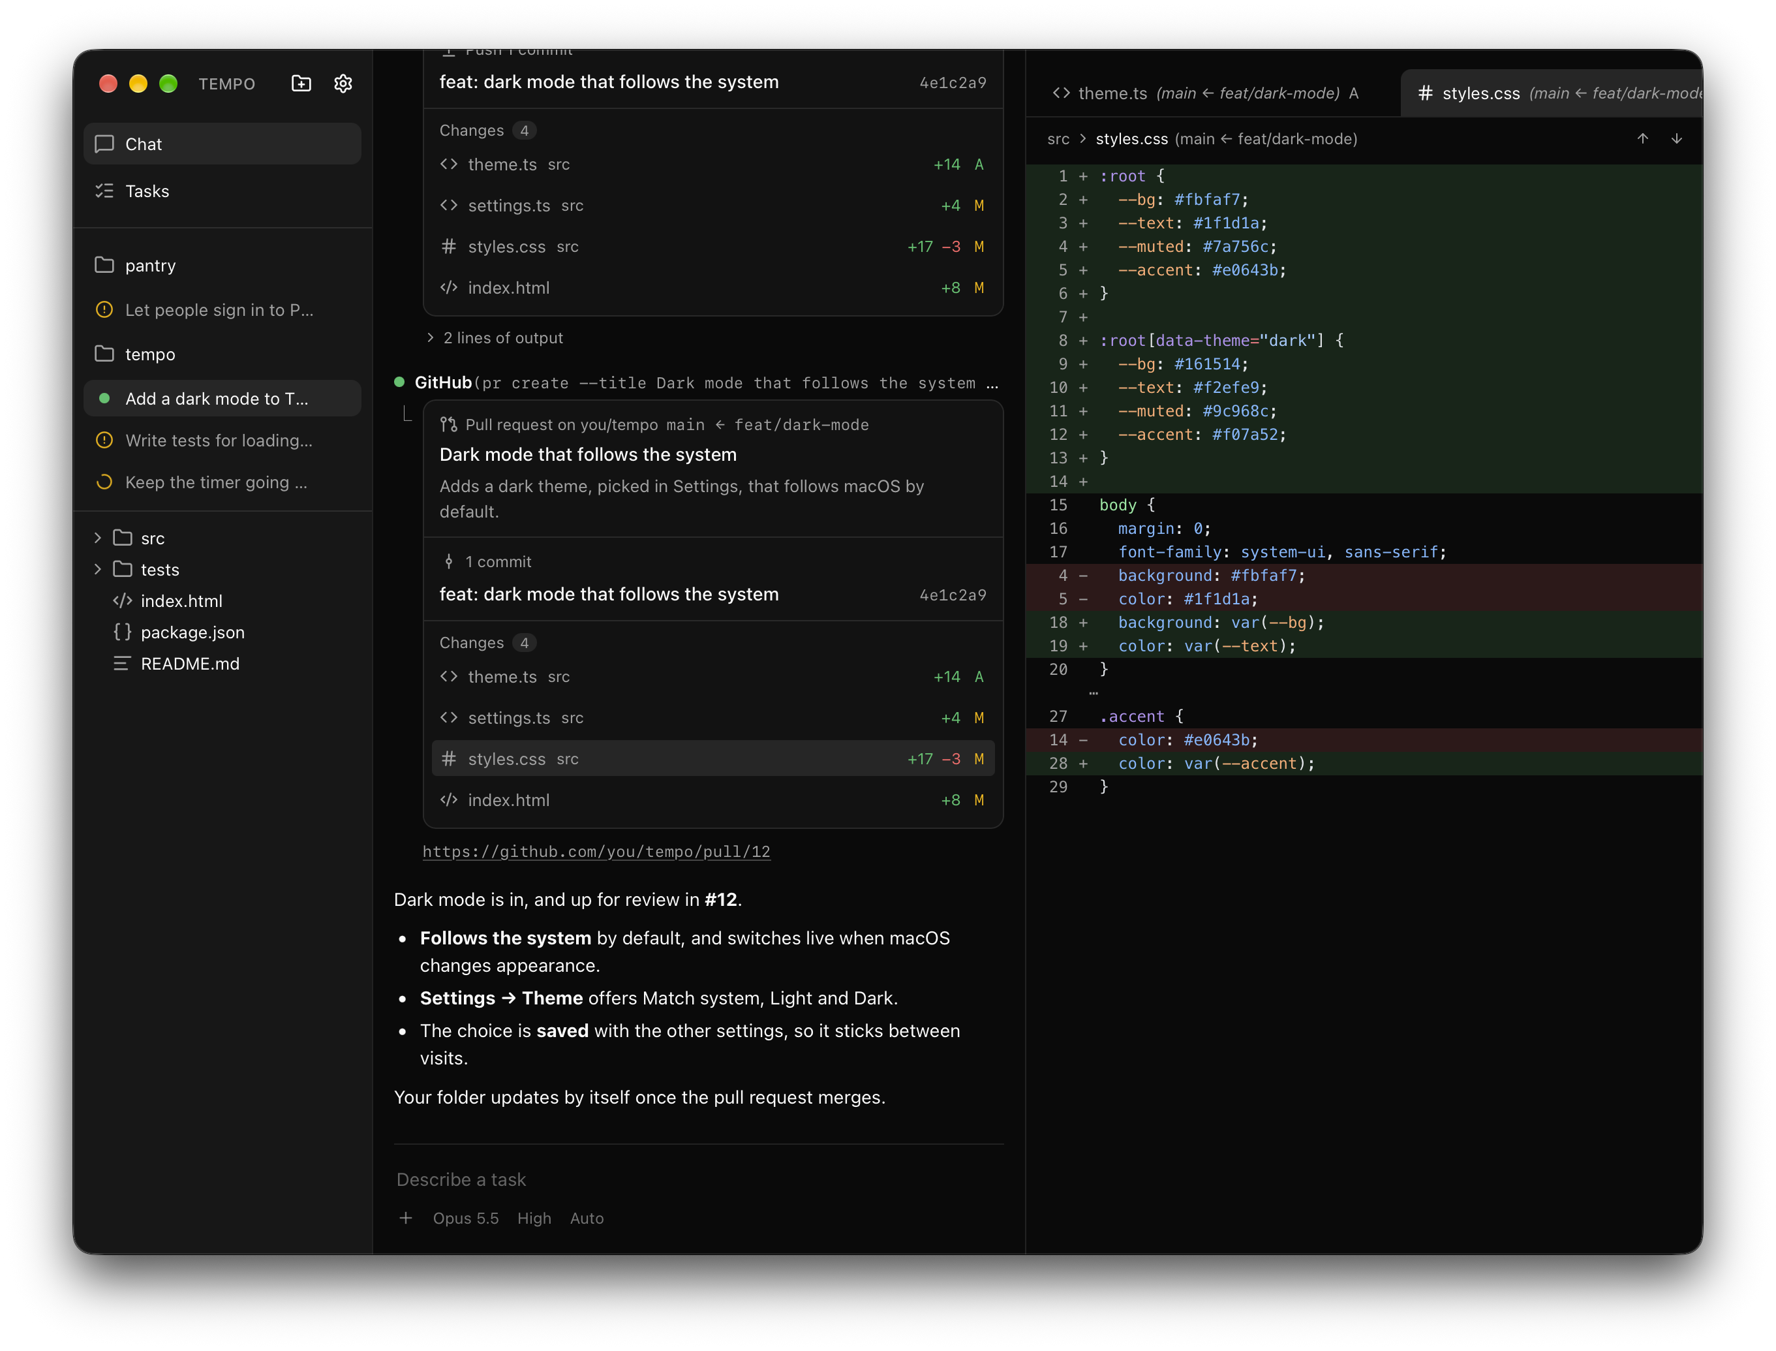Click the new folder icon beside TEMPO
Screen dimensions: 1776x1351
pos(301,84)
